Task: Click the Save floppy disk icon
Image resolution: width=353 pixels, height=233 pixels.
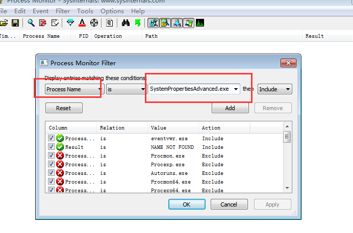Action: click(15, 23)
